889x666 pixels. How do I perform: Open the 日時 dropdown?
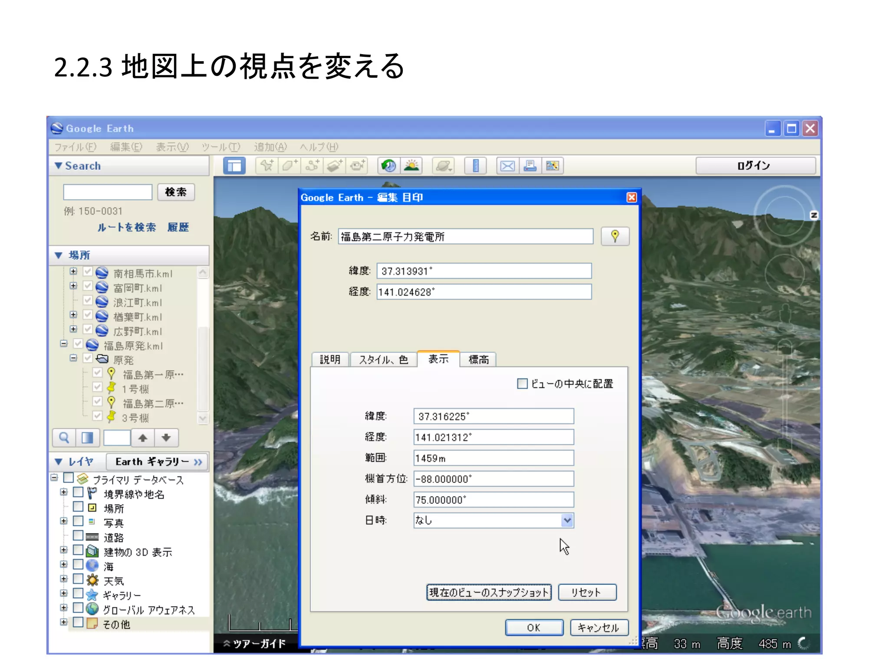click(x=494, y=520)
